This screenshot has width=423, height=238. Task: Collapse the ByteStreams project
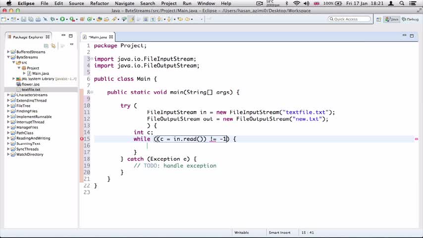pos(8,57)
